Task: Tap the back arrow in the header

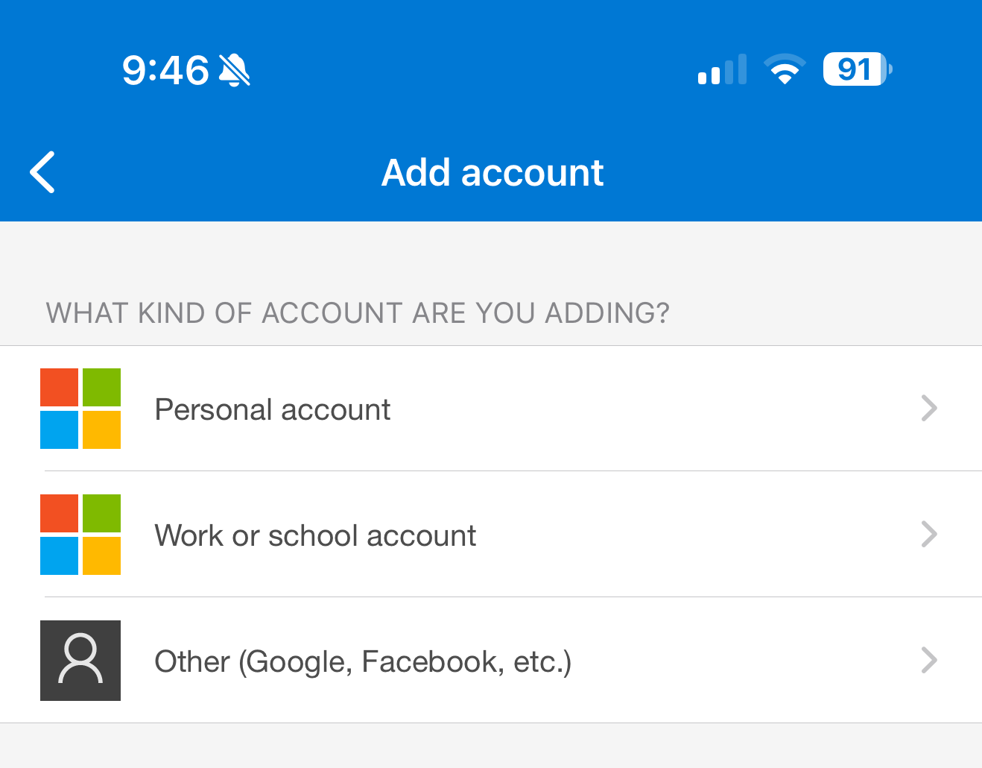Action: 42,172
